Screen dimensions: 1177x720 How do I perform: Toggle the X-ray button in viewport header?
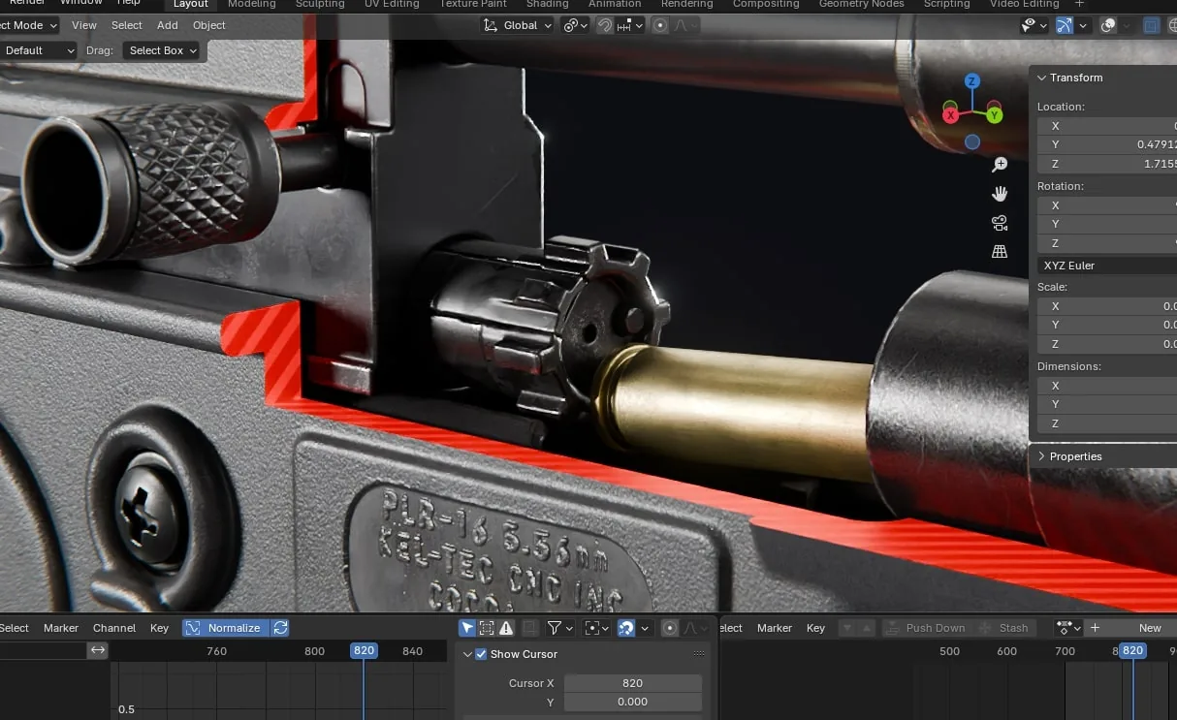click(x=1152, y=25)
